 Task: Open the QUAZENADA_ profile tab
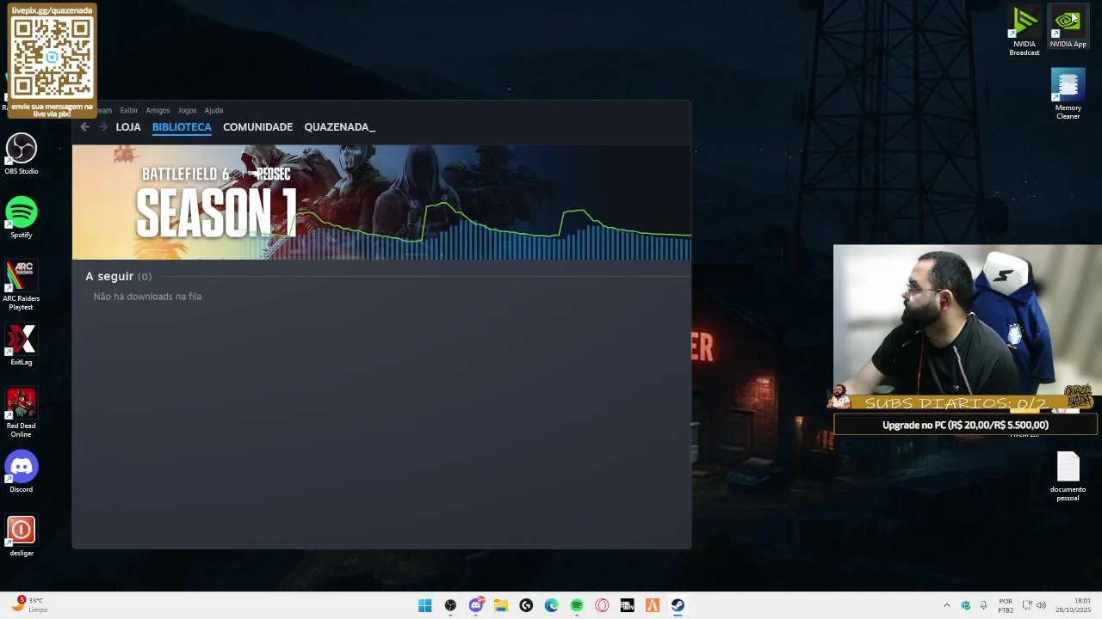point(339,126)
